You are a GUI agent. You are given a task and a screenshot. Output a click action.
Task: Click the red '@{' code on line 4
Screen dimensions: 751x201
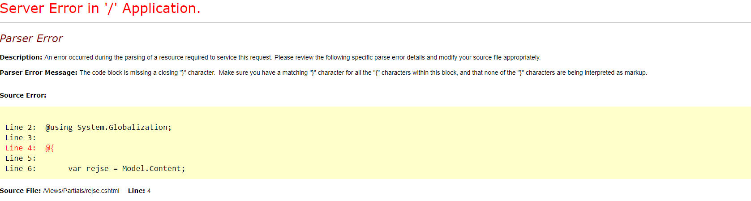(50, 148)
